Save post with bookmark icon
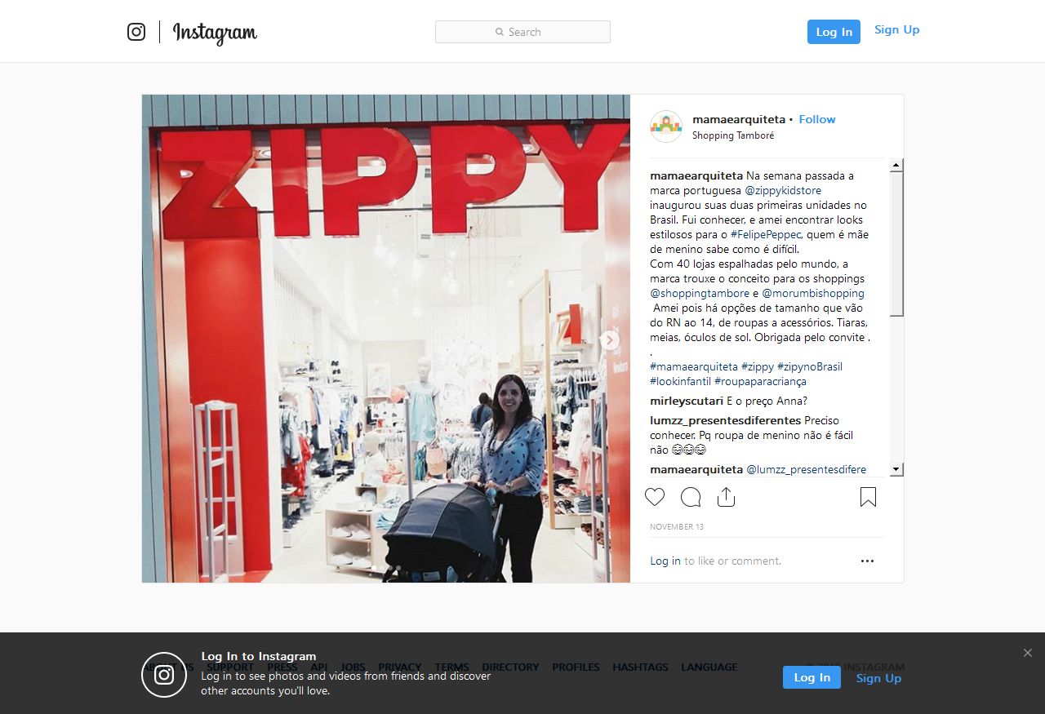Image resolution: width=1045 pixels, height=714 pixels. point(868,497)
